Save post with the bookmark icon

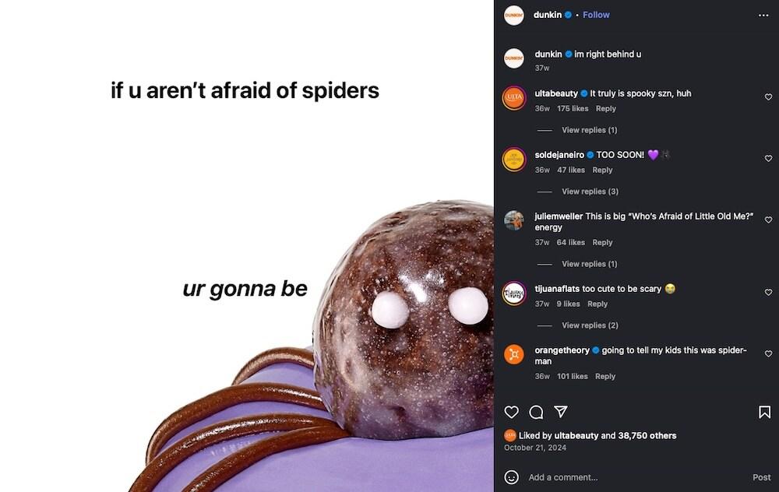pyautogui.click(x=764, y=412)
